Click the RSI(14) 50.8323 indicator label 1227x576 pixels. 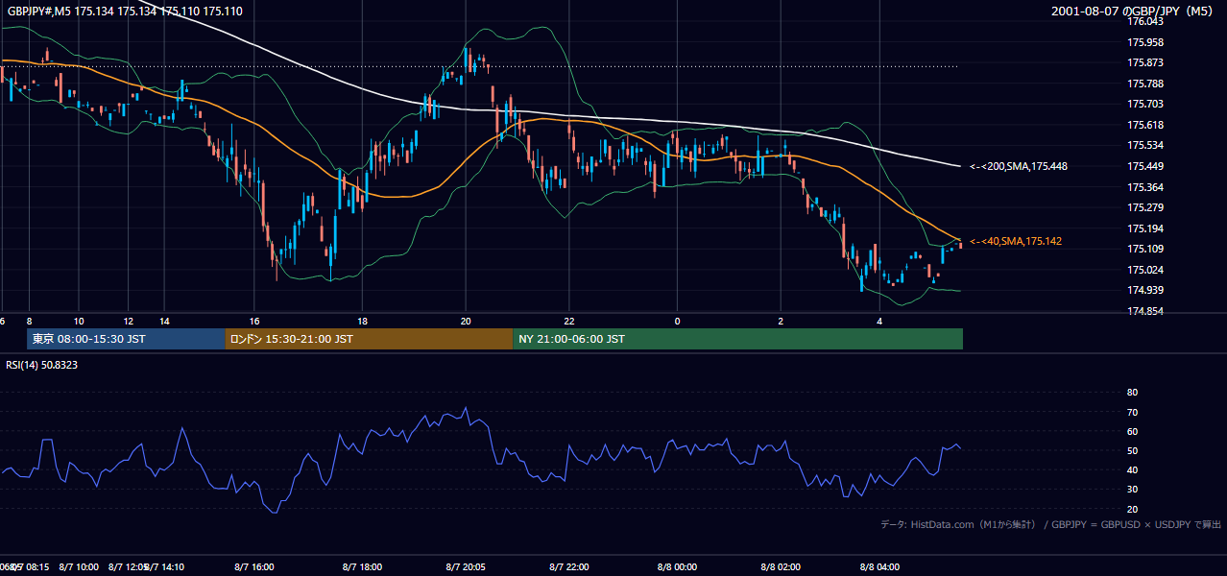[x=42, y=365]
